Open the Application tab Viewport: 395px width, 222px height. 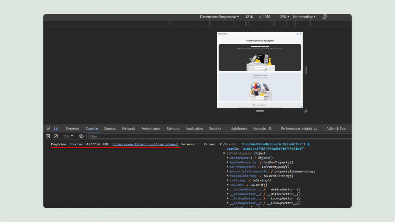coord(194,128)
